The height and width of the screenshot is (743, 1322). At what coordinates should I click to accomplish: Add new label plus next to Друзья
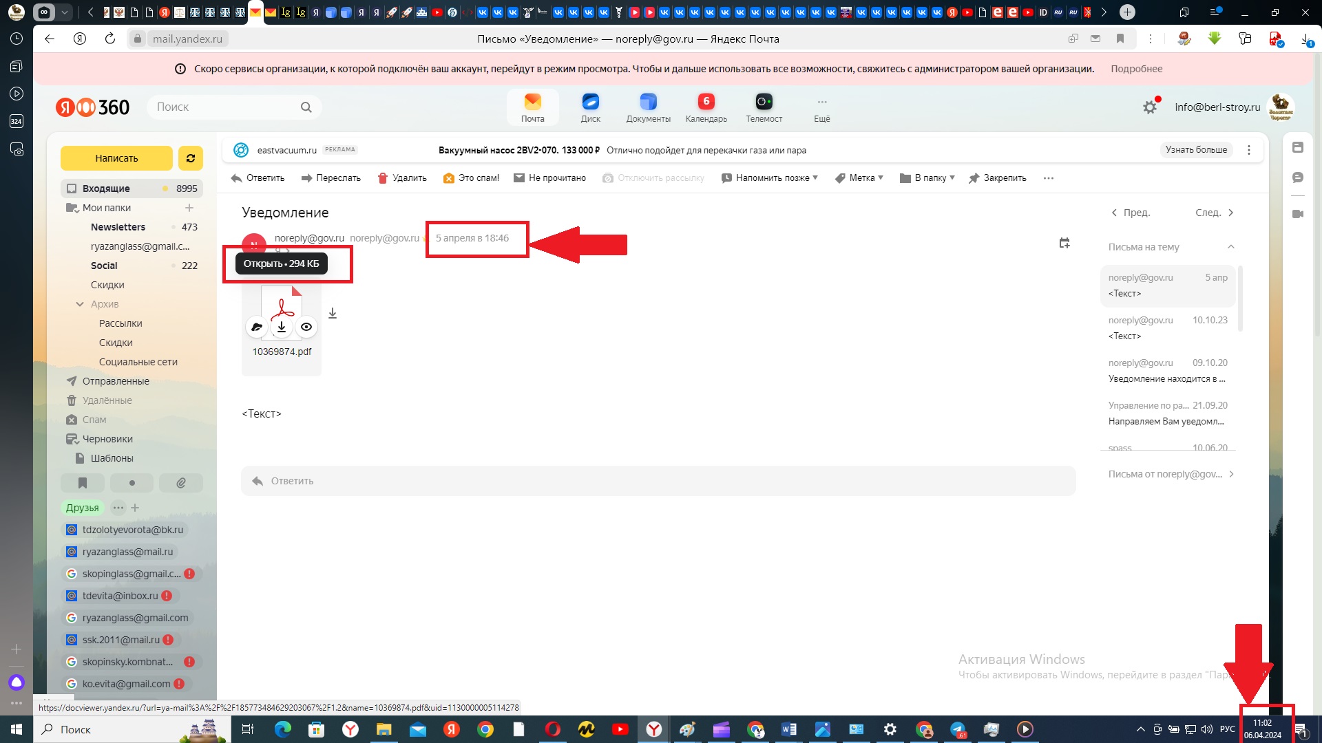135,508
